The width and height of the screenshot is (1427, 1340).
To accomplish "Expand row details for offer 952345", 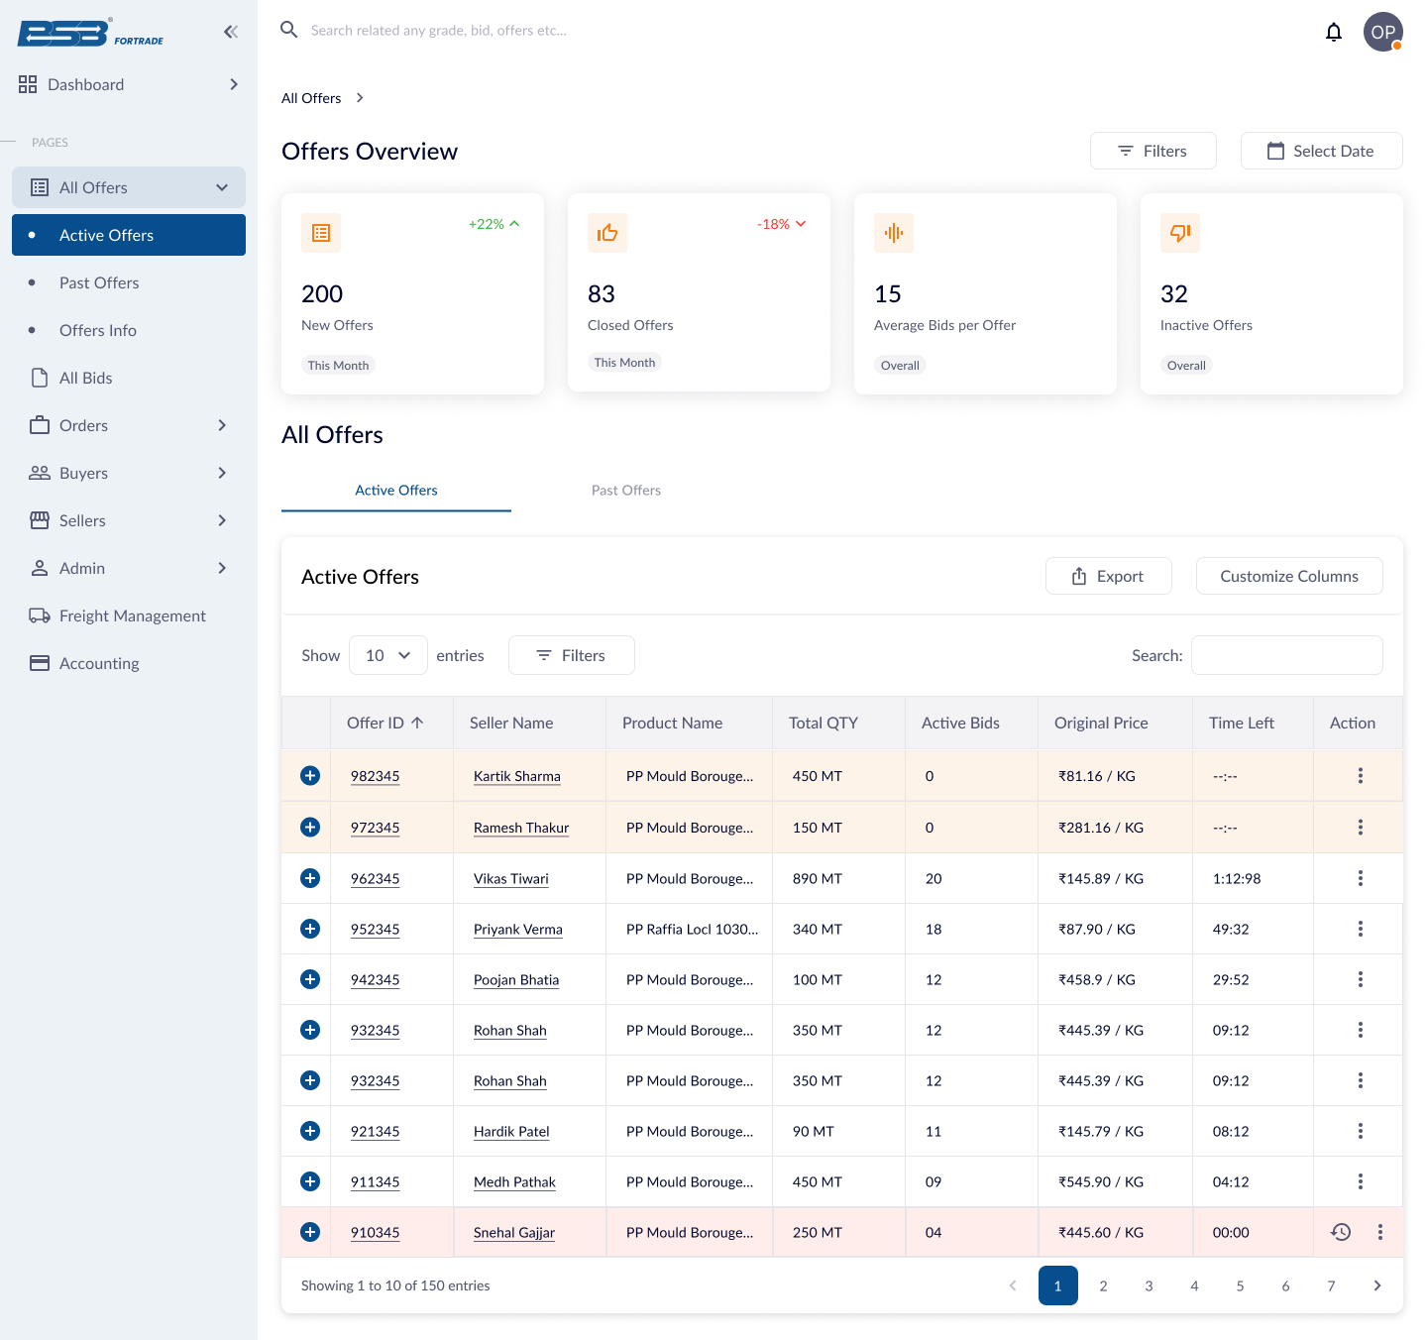I will [310, 929].
